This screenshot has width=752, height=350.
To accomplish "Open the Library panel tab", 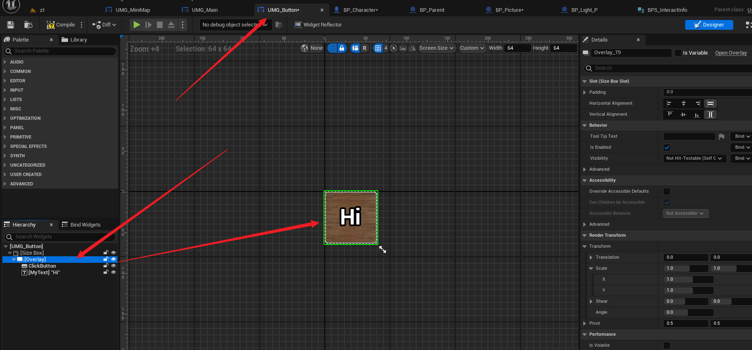I will [74, 40].
